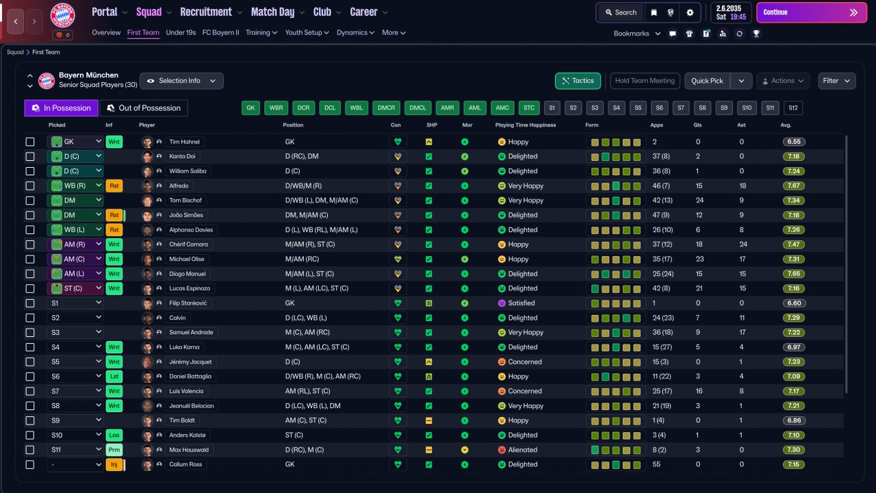Go back with the left arrow button
The image size is (876, 493).
(x=17, y=21)
